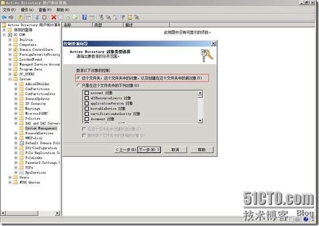
Task: Check the 'bootableDevice 对象' checkbox
Action: [x=87, y=108]
